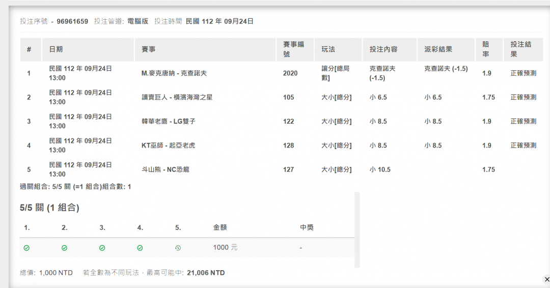
Task: Click event number 127
Action: [289, 169]
